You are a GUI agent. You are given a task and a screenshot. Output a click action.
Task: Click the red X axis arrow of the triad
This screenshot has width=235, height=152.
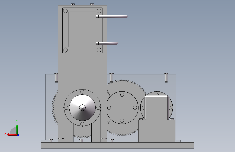12,135
